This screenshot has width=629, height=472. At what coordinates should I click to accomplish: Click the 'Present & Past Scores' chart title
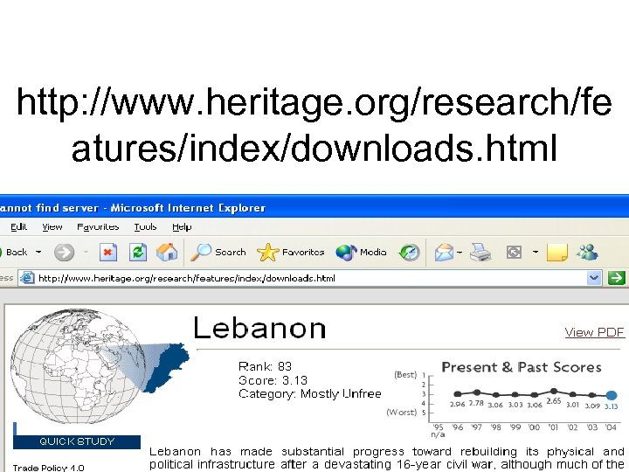(522, 367)
